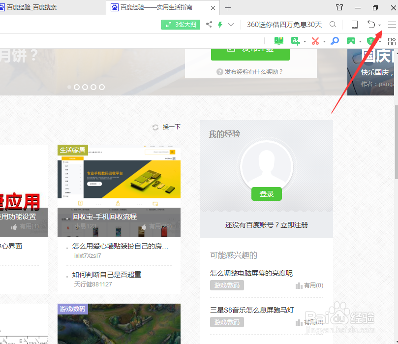Viewport: 398px width, 344px height.
Task: Expand the gamepad icon dropdown arrow
Action: (360, 41)
